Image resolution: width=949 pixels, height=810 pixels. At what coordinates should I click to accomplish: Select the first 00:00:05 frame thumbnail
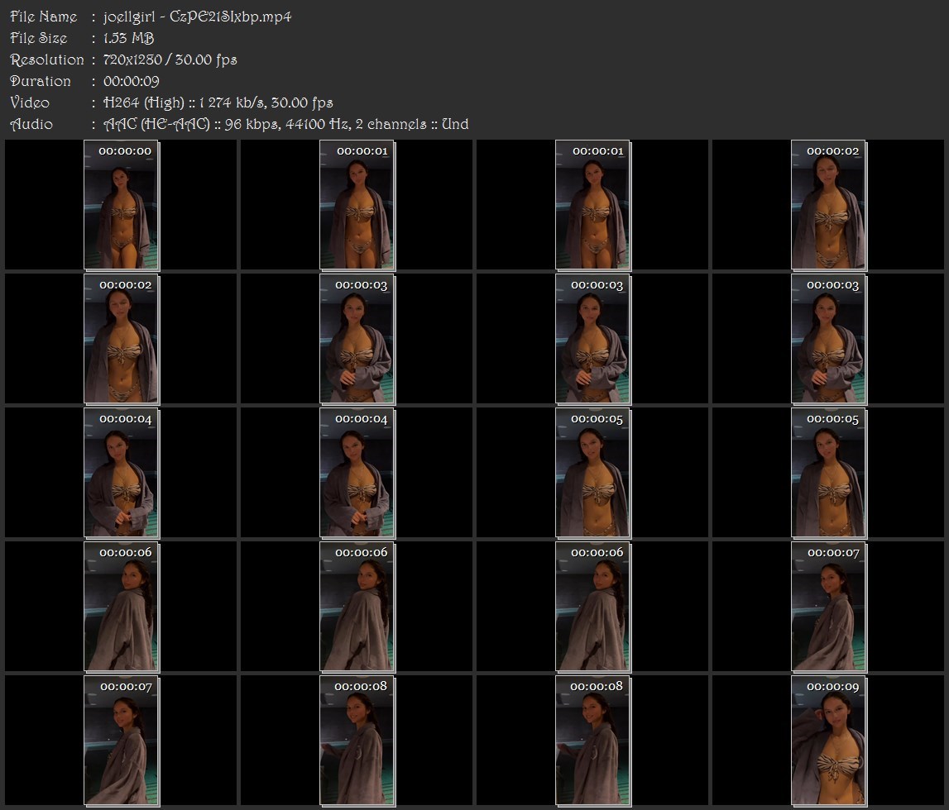[592, 473]
